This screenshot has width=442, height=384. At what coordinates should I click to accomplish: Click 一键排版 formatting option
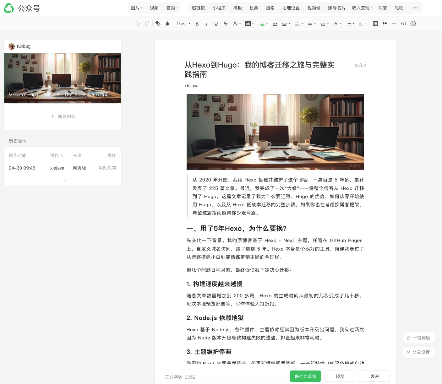tap(419, 338)
